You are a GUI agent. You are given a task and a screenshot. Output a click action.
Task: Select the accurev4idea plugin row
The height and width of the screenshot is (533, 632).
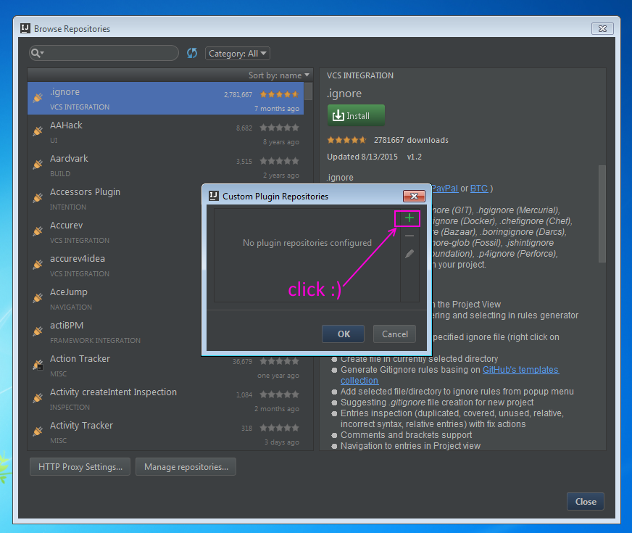click(x=115, y=265)
